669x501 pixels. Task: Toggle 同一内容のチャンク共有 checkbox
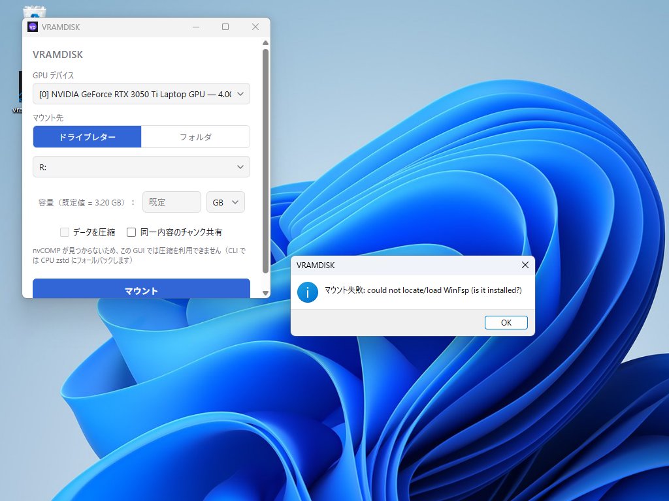(131, 232)
